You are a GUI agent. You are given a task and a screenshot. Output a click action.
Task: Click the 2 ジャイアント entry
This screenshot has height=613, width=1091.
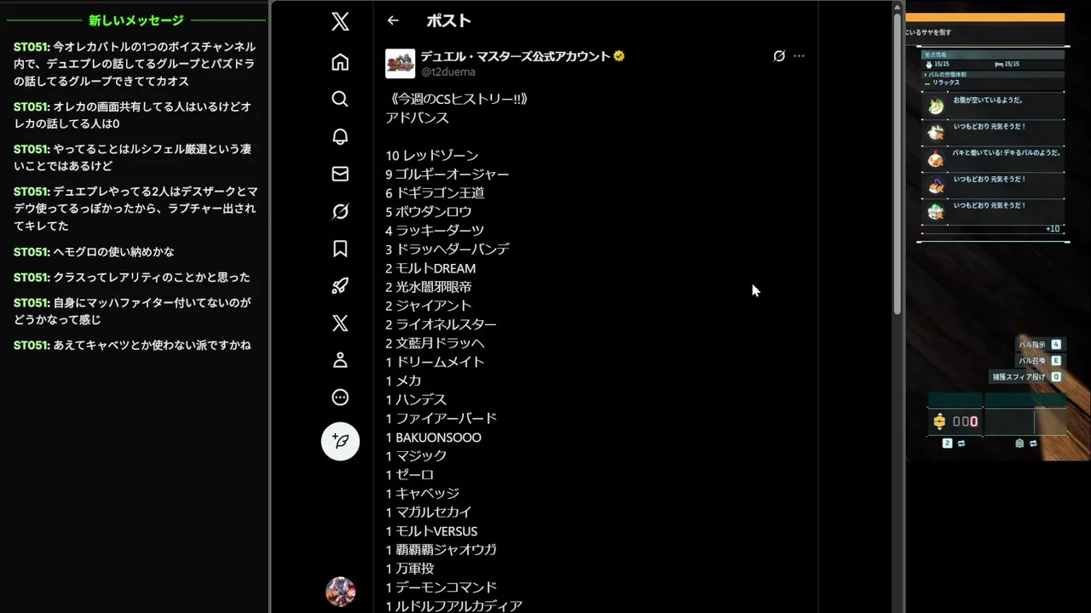(x=429, y=306)
